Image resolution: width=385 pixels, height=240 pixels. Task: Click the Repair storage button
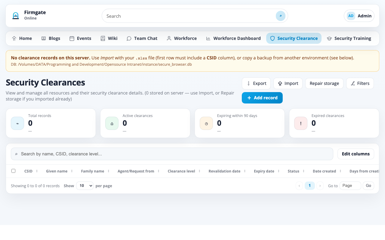[325, 83]
